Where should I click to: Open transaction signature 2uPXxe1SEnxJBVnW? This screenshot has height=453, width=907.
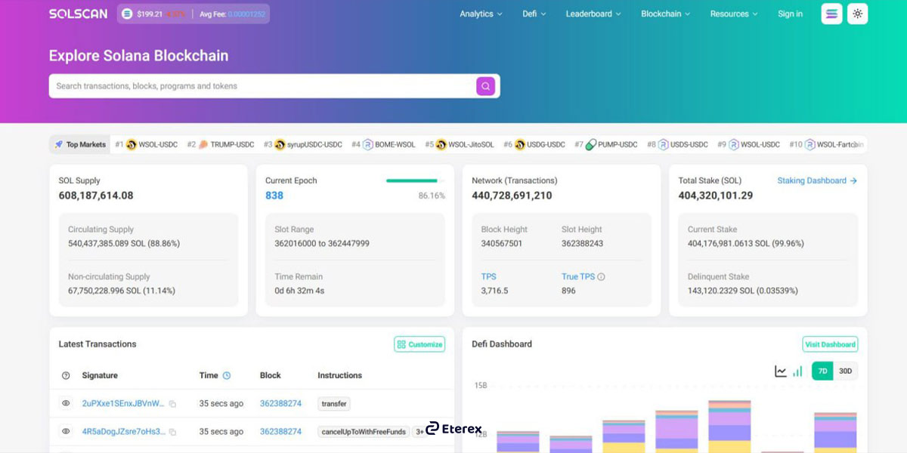123,403
